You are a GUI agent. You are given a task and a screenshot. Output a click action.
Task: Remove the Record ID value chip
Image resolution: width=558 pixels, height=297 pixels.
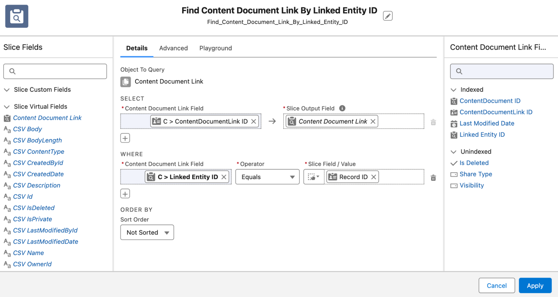(x=373, y=177)
